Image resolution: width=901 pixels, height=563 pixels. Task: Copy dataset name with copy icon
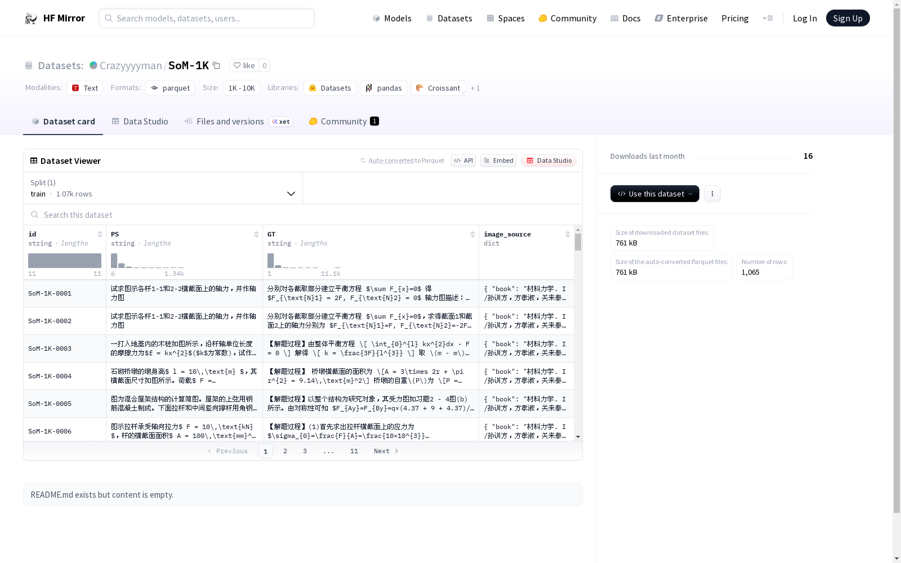point(216,65)
